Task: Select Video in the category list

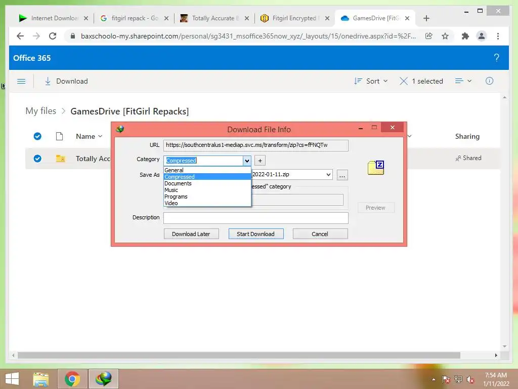Action: tap(207, 203)
